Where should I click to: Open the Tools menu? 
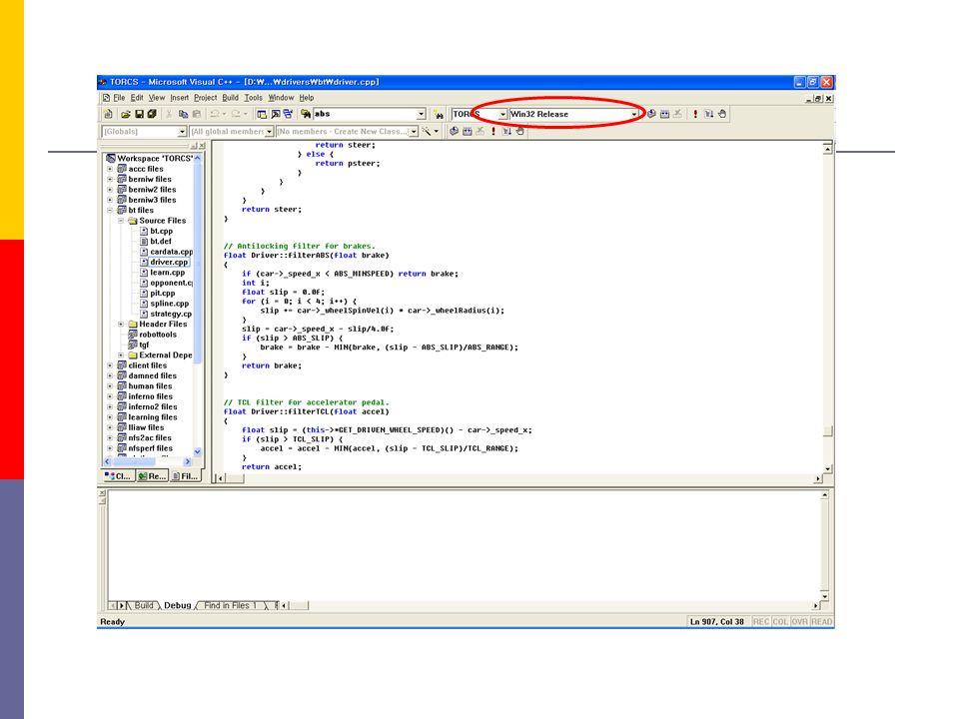tap(253, 97)
